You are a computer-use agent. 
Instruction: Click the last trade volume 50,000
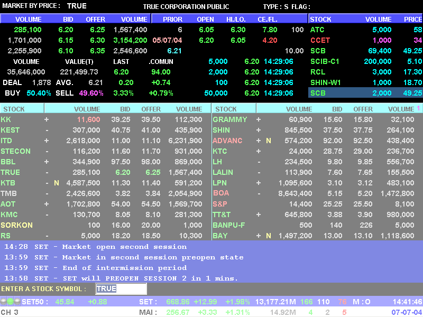[x=216, y=93]
